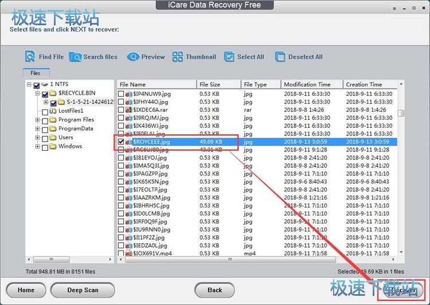Viewport: 430px width, 305px height.
Task: Click the S-1-5-21 folder icon
Action: tap(61, 102)
